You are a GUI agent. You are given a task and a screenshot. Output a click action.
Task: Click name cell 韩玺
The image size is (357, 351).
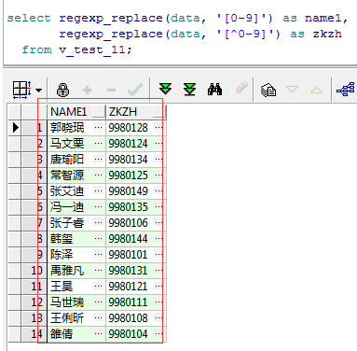pos(62,239)
